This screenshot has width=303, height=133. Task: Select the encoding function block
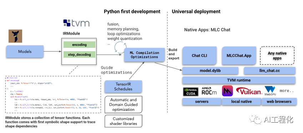(x=80, y=45)
